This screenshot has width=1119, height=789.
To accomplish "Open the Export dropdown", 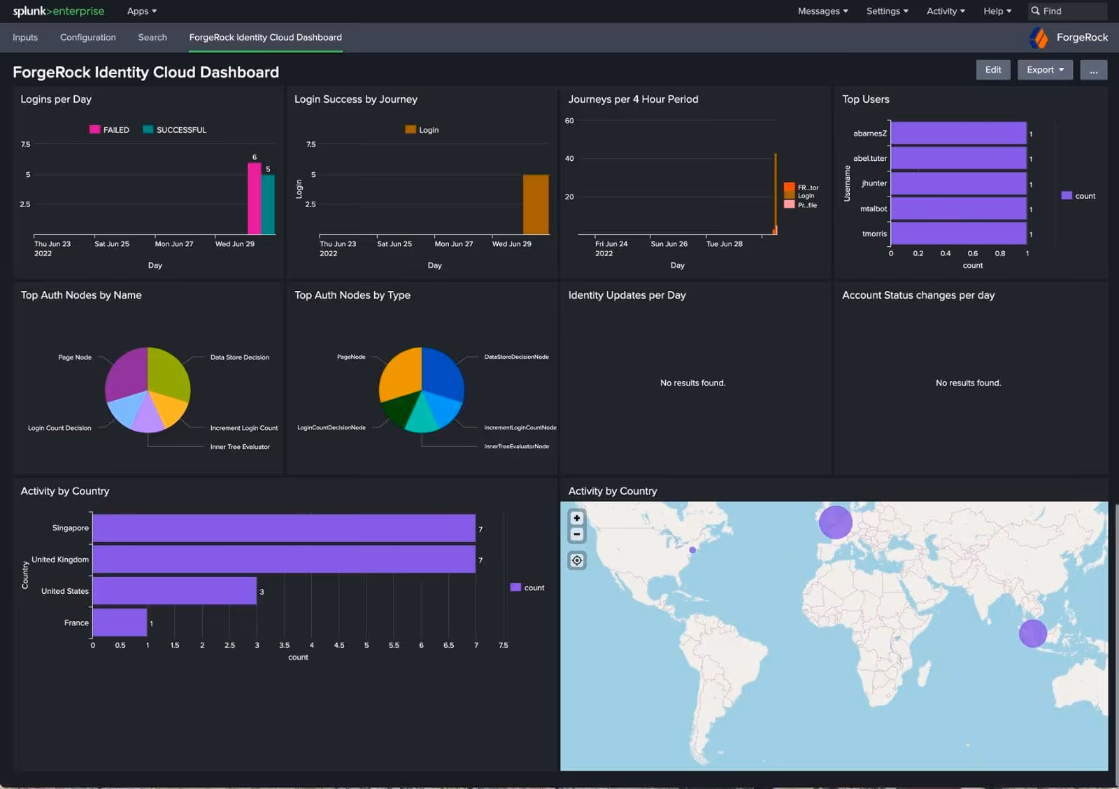I will [x=1045, y=70].
